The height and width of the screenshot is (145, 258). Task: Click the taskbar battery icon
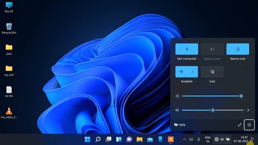pos(228,139)
